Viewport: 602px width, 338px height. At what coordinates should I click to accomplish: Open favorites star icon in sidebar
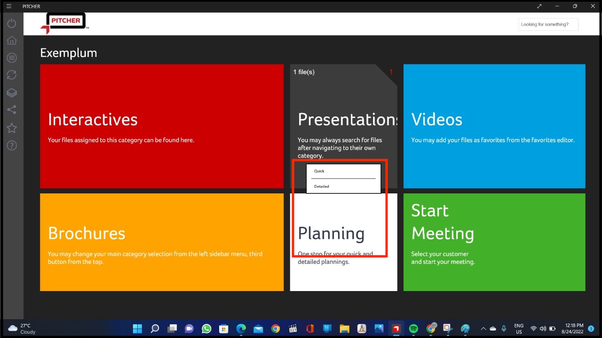point(12,128)
